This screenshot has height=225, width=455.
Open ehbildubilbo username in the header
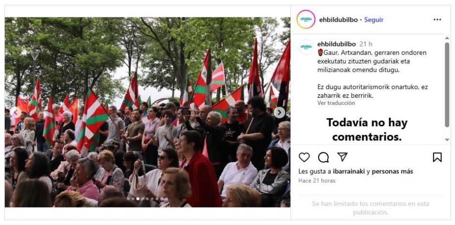[338, 20]
